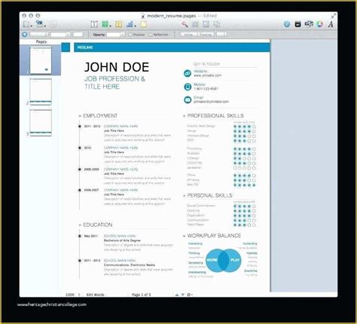Image resolution: width=357 pixels, height=324 pixels.
Task: Select page 3 thumbnail in sidebar
Action: coord(41,123)
